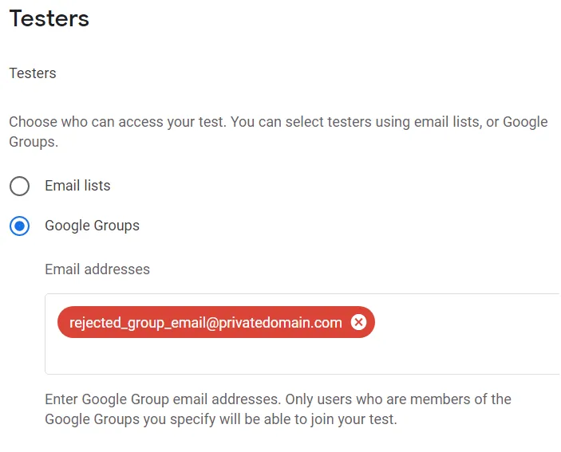This screenshot has width=561, height=452.
Task: Click the small "Testers" section subheading
Action: click(33, 73)
